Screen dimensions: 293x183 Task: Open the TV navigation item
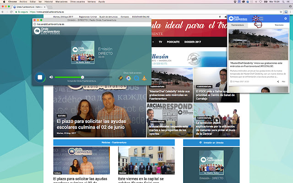[160, 42]
